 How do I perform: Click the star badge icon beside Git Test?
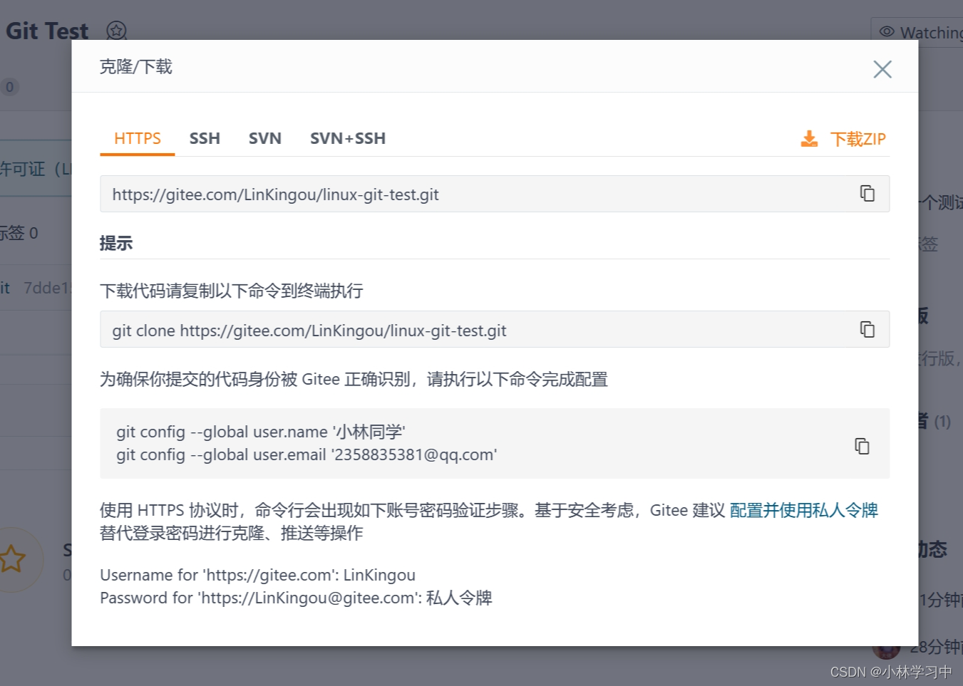(116, 31)
